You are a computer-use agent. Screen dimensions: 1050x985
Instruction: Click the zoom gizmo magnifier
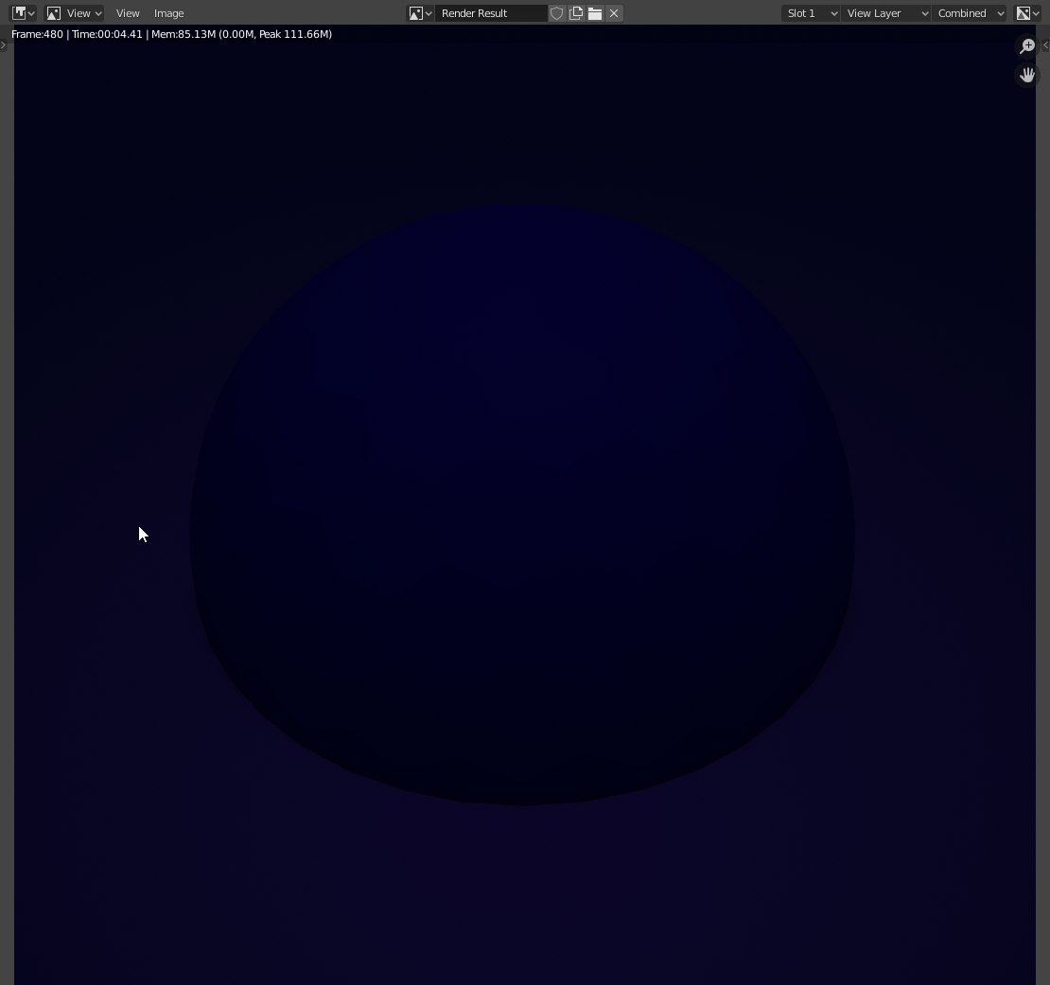(1027, 45)
